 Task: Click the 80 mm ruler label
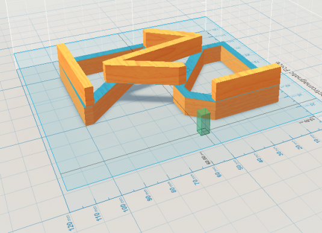[173, 187]
